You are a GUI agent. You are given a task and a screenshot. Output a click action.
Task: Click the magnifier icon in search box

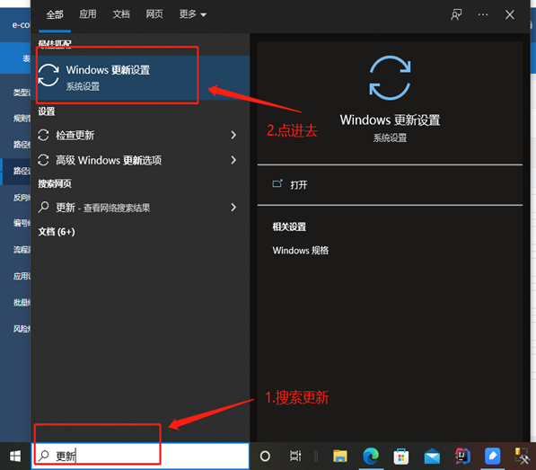click(44, 456)
